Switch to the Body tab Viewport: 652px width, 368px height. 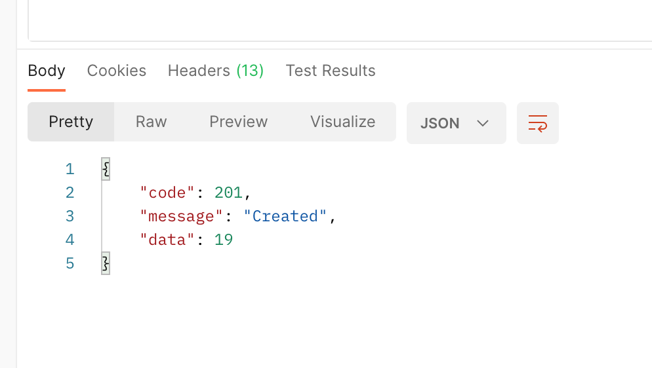tap(47, 71)
